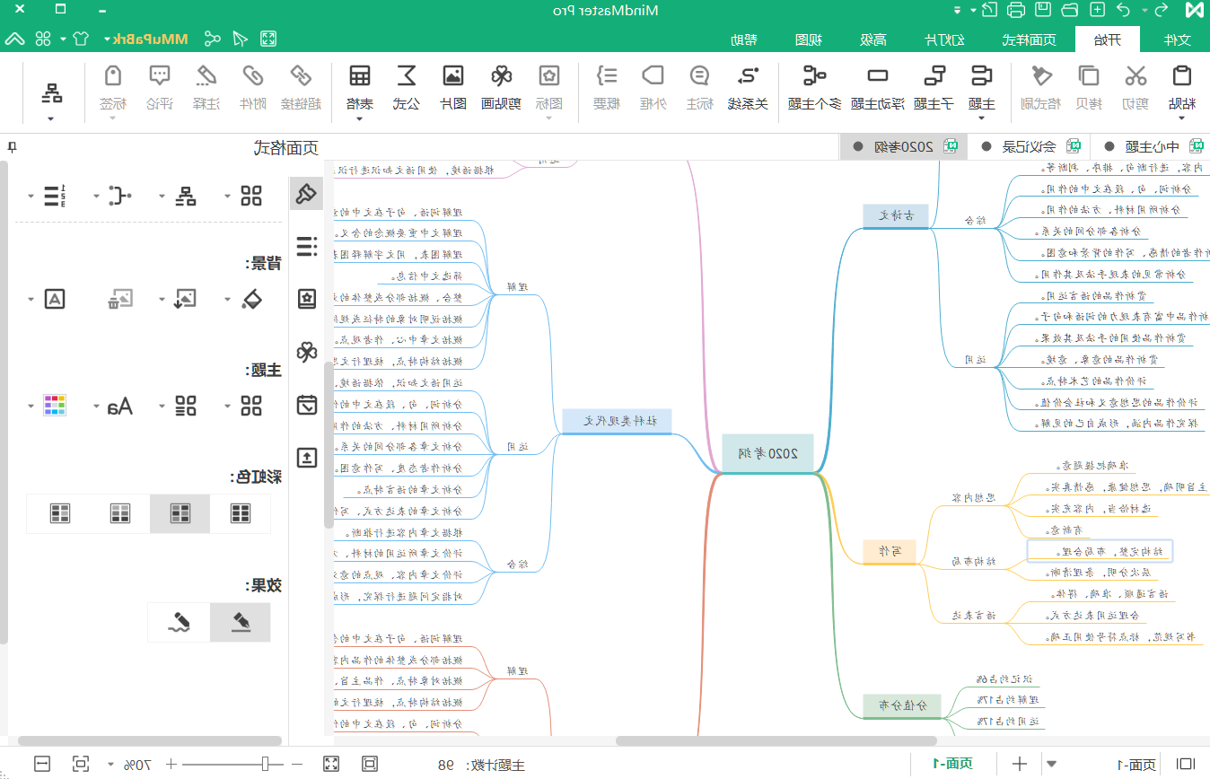Open the calendar task tab in side panel
This screenshot has width=1210, height=779.
point(307,405)
